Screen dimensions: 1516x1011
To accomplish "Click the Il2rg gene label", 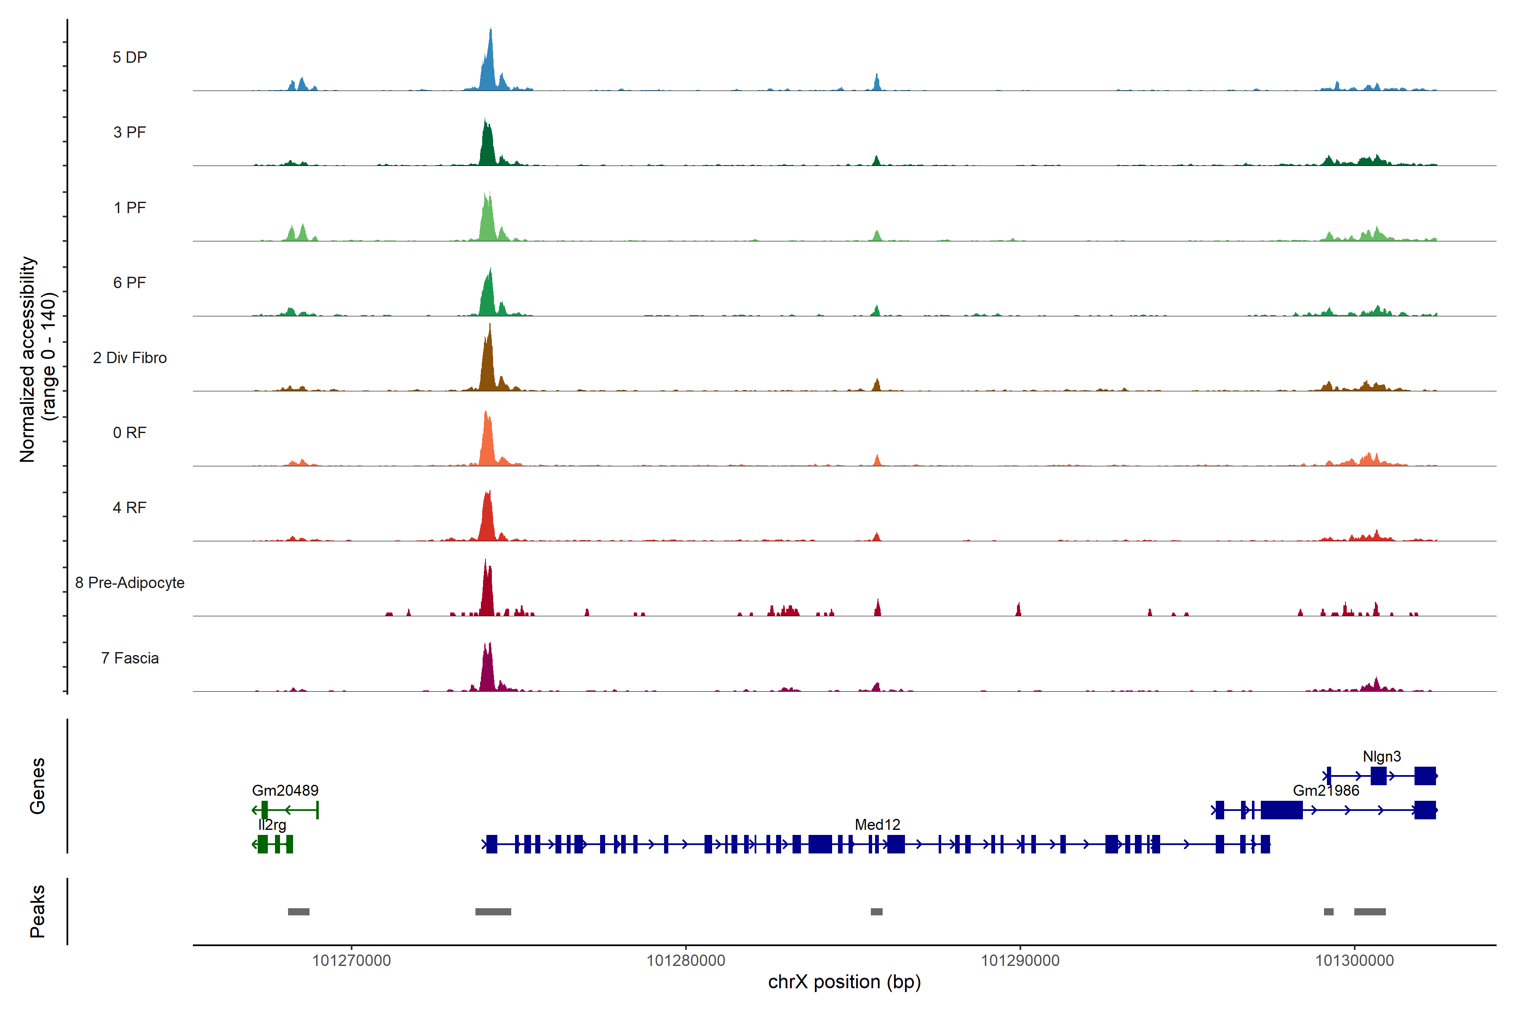I will (272, 825).
